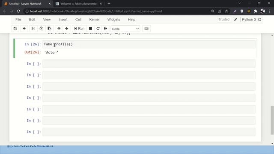Open the Edit menu

click(32, 20)
